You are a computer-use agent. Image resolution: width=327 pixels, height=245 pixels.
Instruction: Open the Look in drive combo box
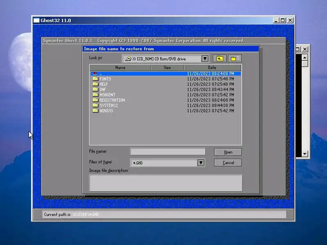coord(166,59)
